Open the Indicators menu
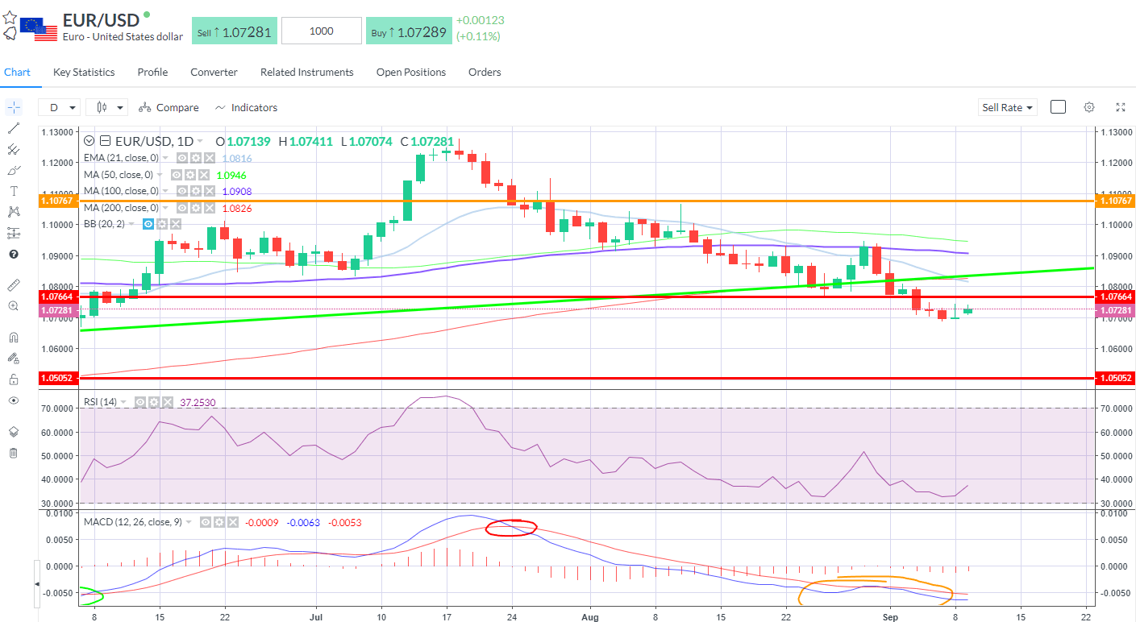Viewport: 1136px width, 622px height. coord(246,107)
